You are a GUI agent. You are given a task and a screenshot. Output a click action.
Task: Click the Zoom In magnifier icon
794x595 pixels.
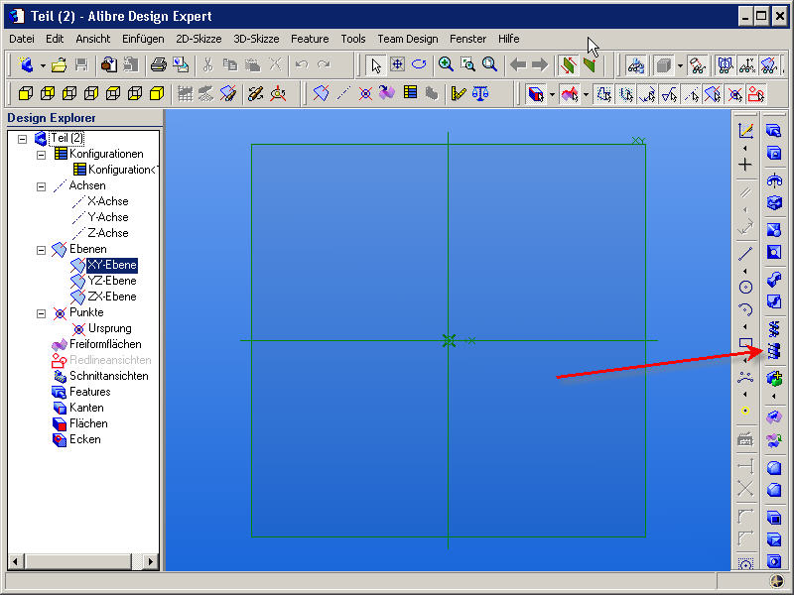446,64
